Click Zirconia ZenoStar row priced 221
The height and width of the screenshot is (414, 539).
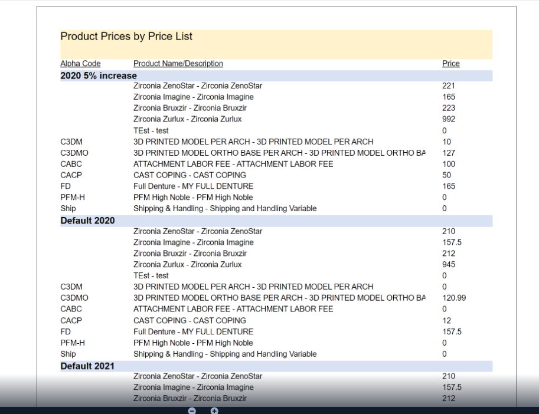click(x=276, y=86)
